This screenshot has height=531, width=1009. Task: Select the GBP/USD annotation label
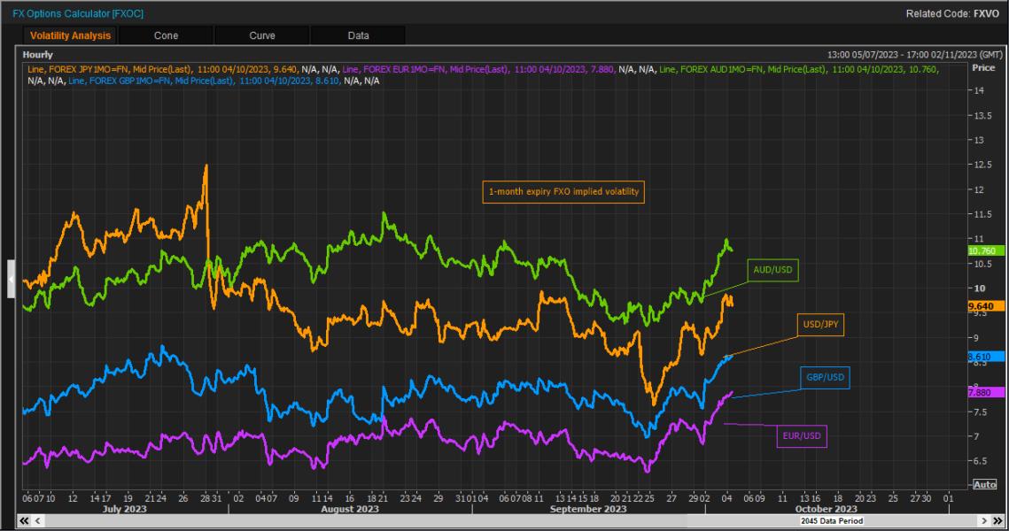tap(825, 377)
